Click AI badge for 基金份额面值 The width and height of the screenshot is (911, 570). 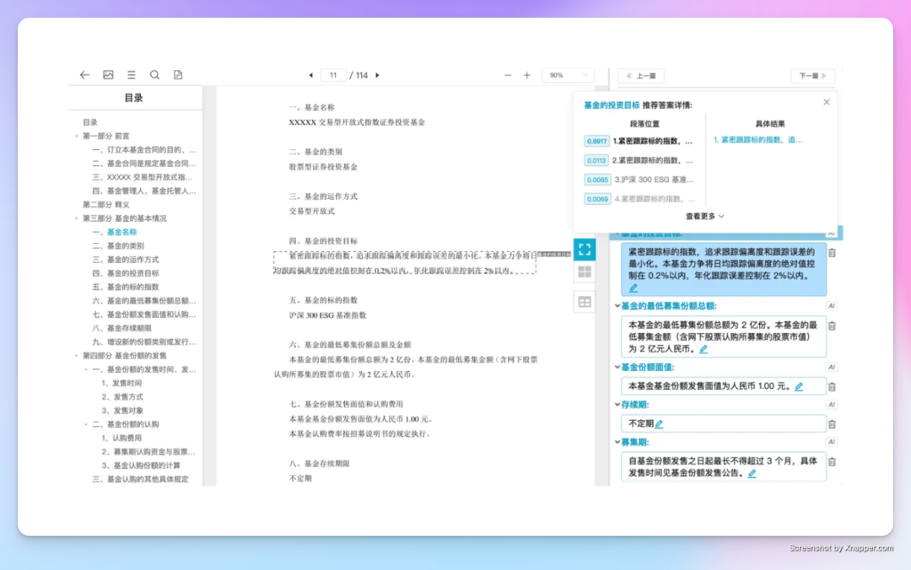[x=832, y=368]
